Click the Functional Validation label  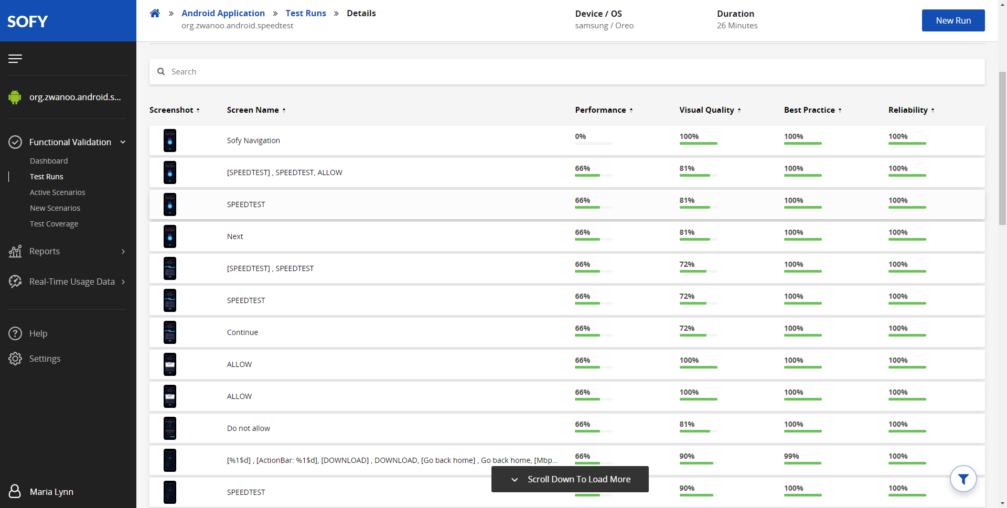point(70,142)
